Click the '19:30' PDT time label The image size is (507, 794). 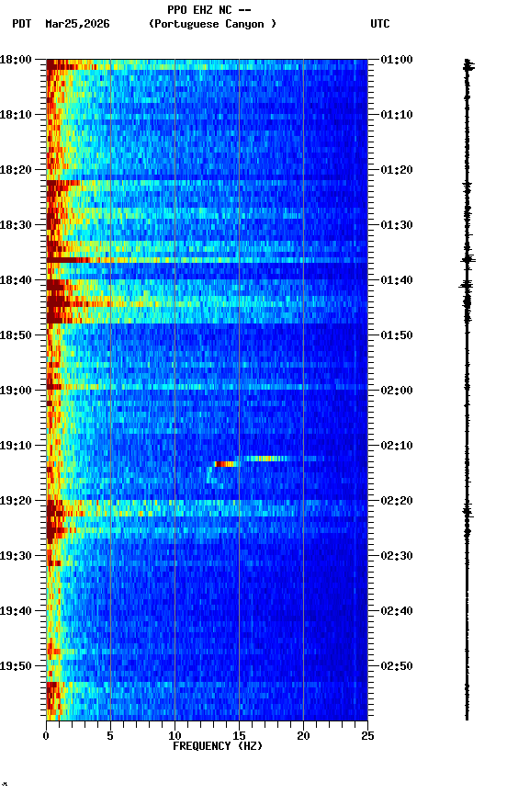(x=16, y=557)
